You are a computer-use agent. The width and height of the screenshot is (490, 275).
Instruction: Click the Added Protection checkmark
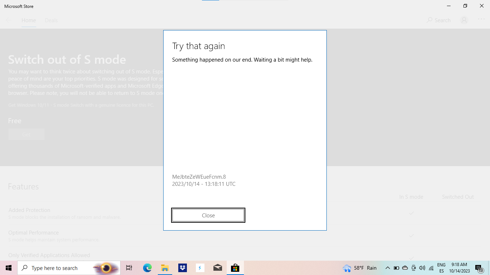411,213
